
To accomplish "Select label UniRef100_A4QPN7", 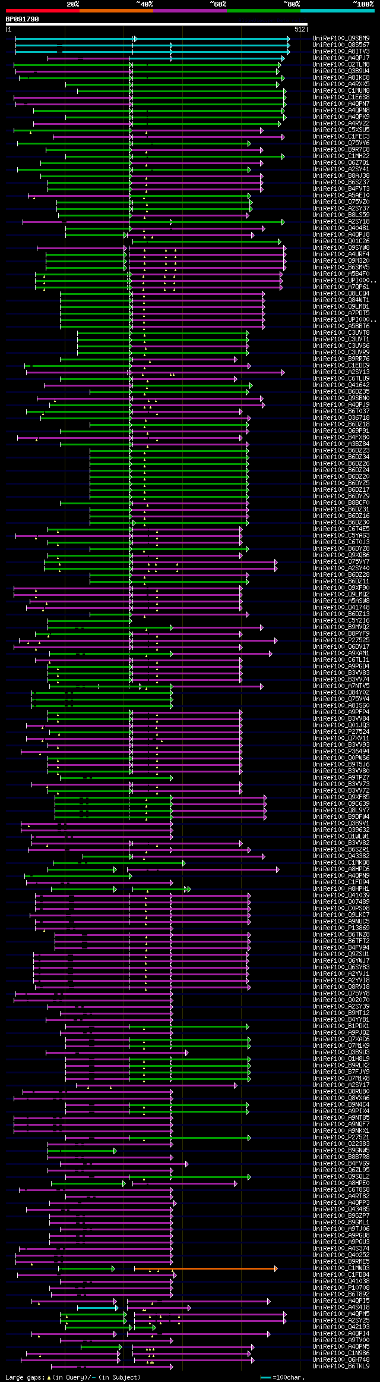I will click(x=341, y=104).
